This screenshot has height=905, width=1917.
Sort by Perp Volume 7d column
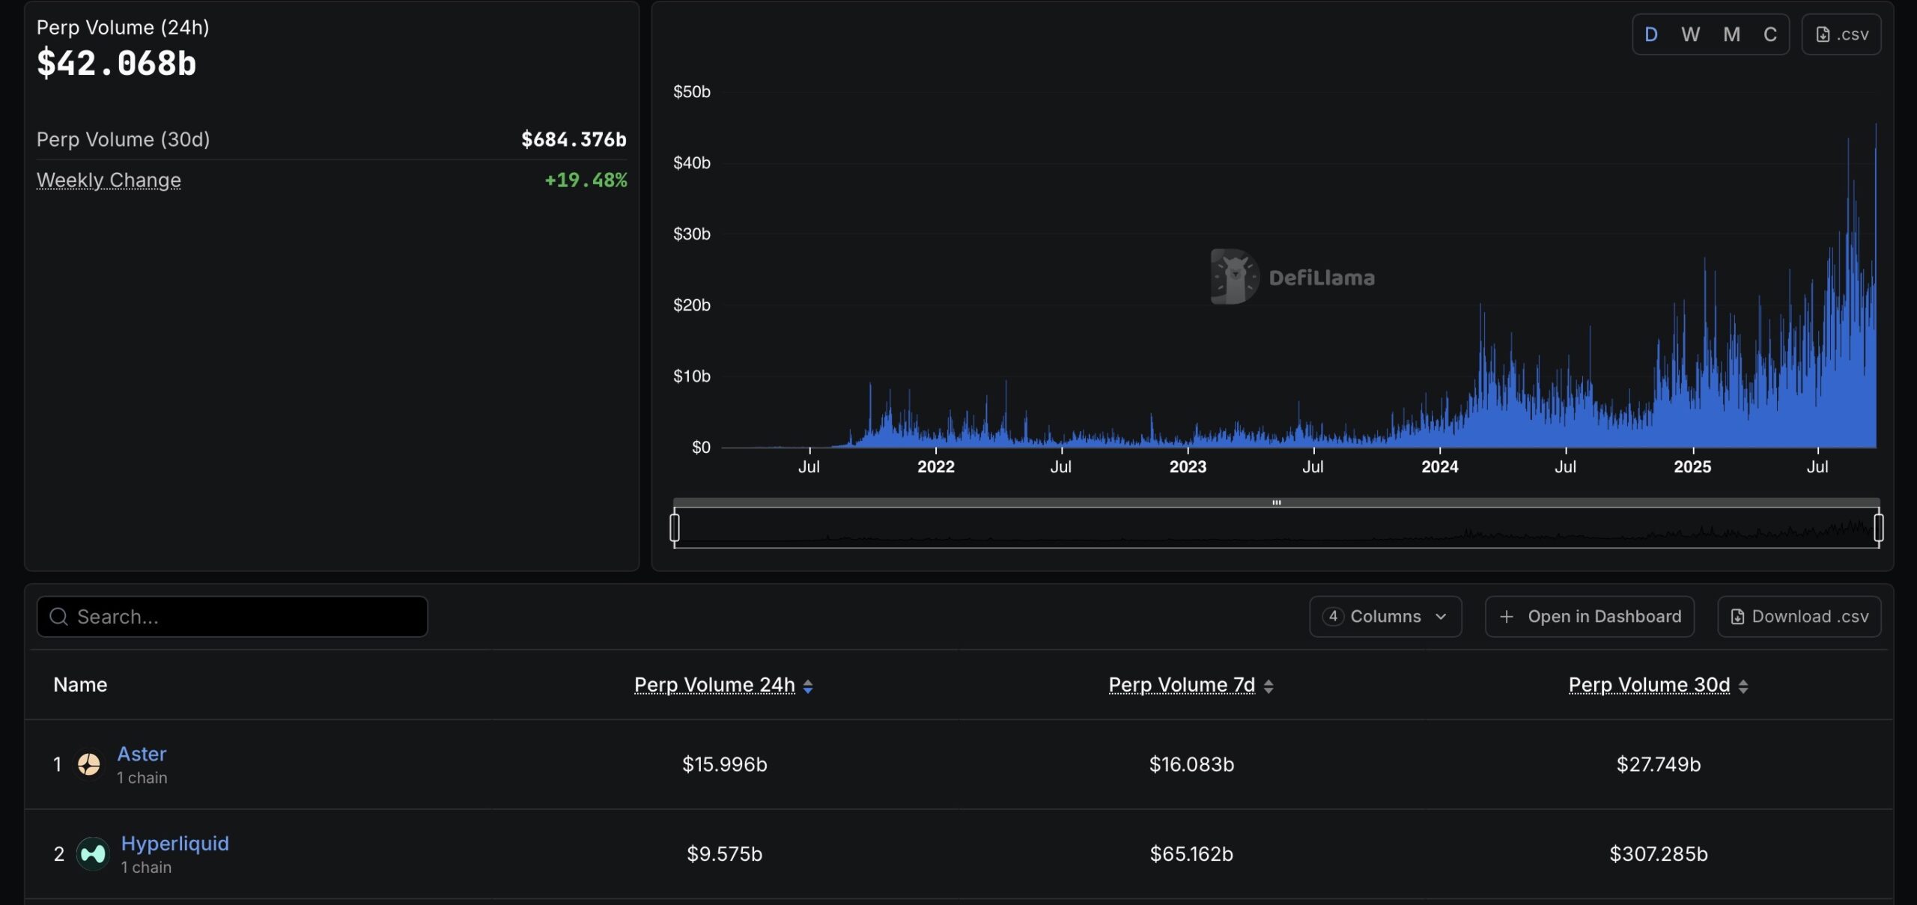pos(1182,685)
